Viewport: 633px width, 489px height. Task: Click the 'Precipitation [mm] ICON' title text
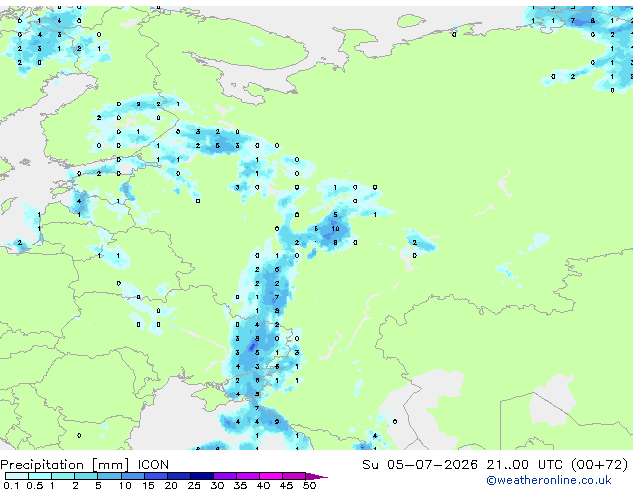(85, 465)
